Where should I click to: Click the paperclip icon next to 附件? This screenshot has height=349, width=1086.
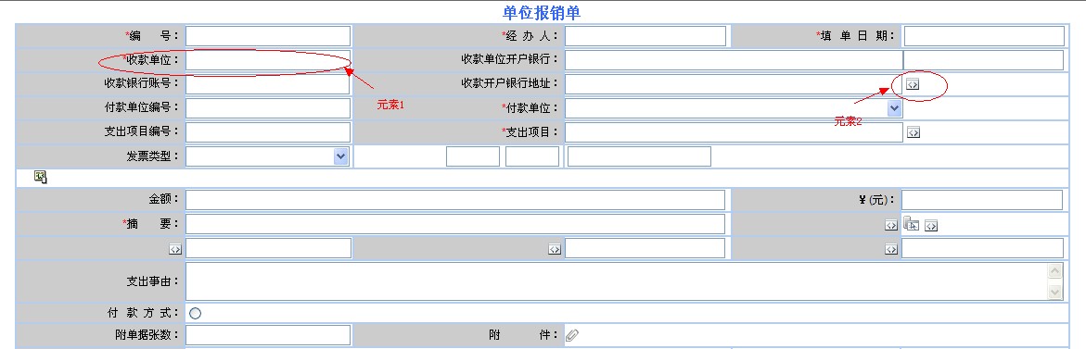[572, 335]
